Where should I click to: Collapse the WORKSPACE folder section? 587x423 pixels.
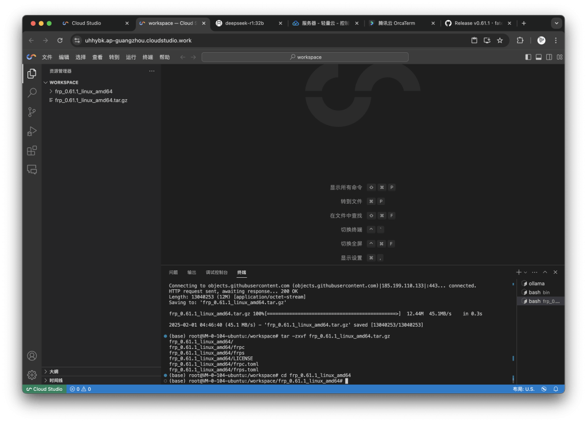101,83
